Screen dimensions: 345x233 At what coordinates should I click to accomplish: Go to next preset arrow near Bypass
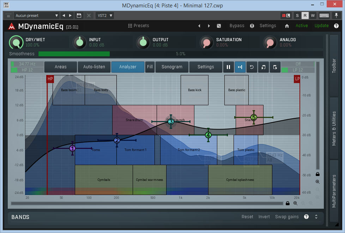[209, 26]
